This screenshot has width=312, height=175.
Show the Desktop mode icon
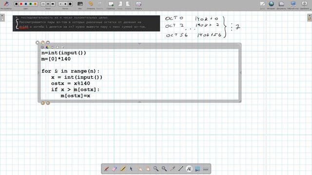pyautogui.click(x=293, y=4)
